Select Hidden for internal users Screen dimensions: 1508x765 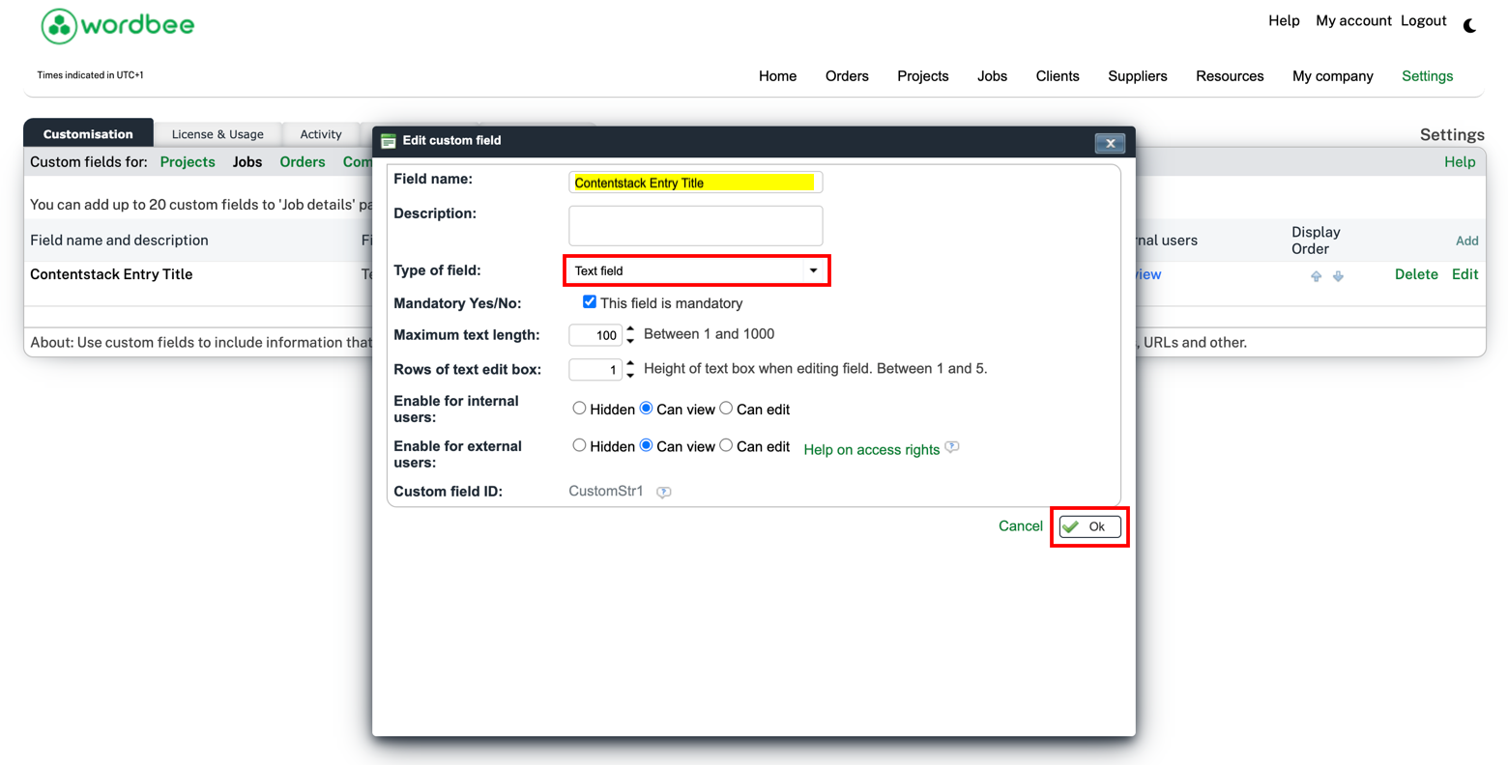[x=579, y=409]
